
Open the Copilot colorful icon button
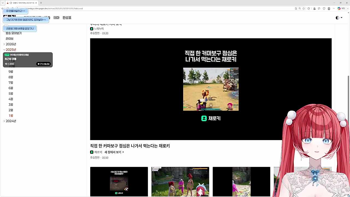(339, 8)
